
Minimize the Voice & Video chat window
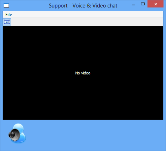click(x=133, y=5)
